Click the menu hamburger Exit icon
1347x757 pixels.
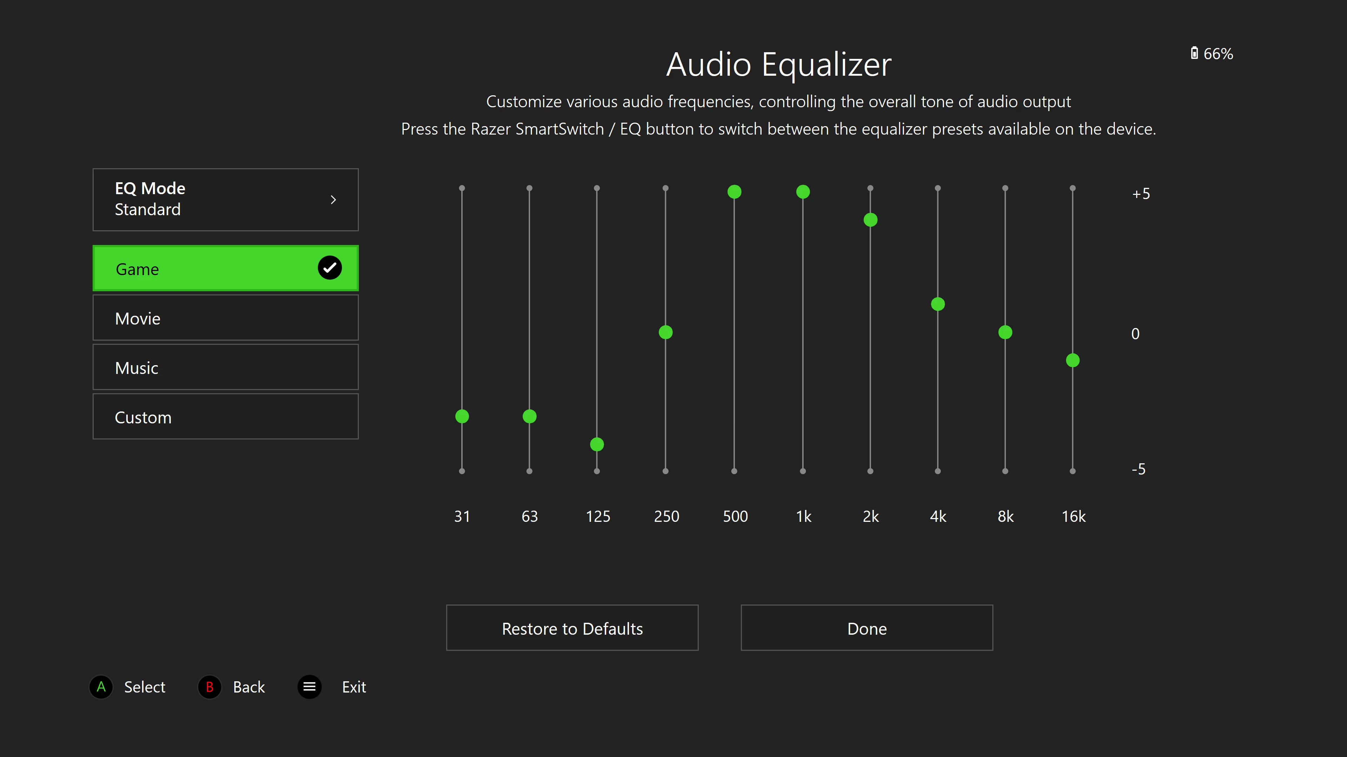coord(309,687)
